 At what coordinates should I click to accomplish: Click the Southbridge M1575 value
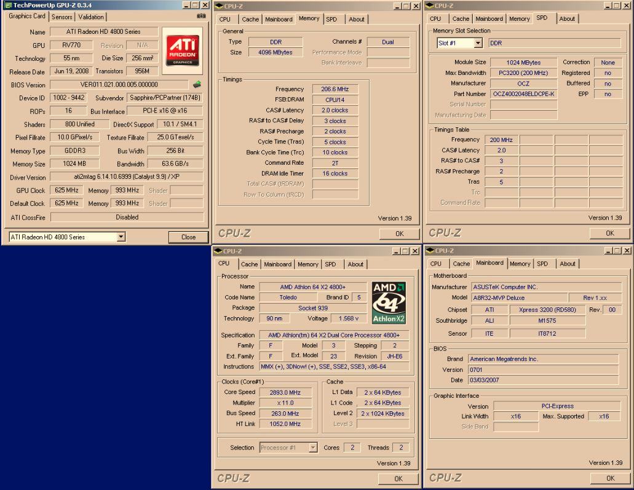pos(547,320)
